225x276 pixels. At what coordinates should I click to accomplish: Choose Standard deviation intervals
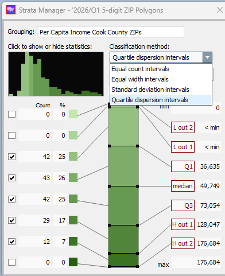click(150, 90)
